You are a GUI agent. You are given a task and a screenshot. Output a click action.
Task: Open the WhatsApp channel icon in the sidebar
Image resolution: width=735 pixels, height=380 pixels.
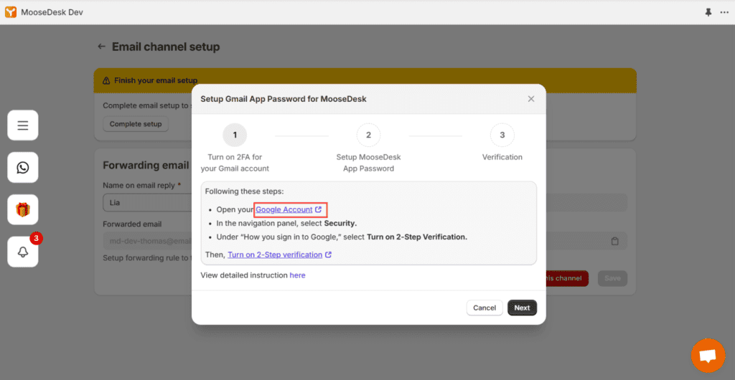(x=23, y=167)
